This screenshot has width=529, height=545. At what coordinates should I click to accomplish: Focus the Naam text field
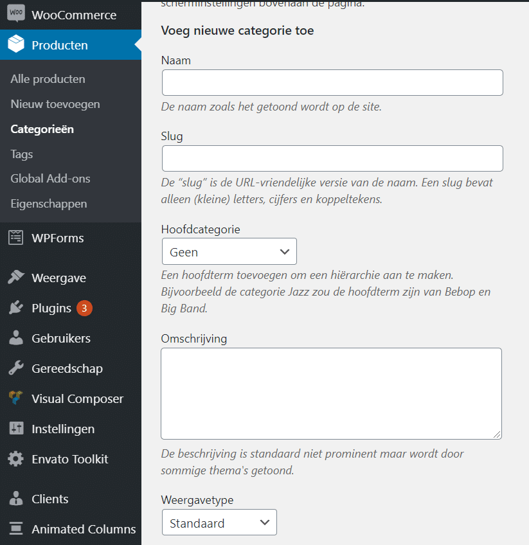(332, 83)
